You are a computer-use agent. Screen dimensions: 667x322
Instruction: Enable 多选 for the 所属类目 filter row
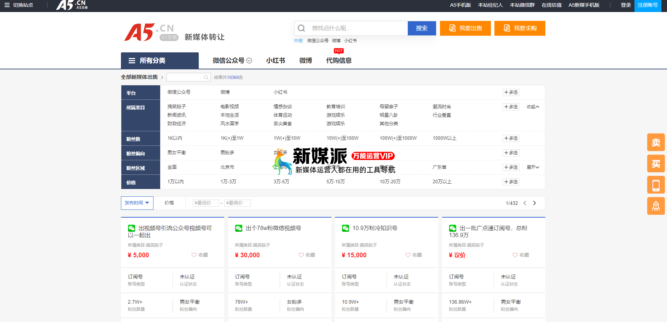(511, 107)
